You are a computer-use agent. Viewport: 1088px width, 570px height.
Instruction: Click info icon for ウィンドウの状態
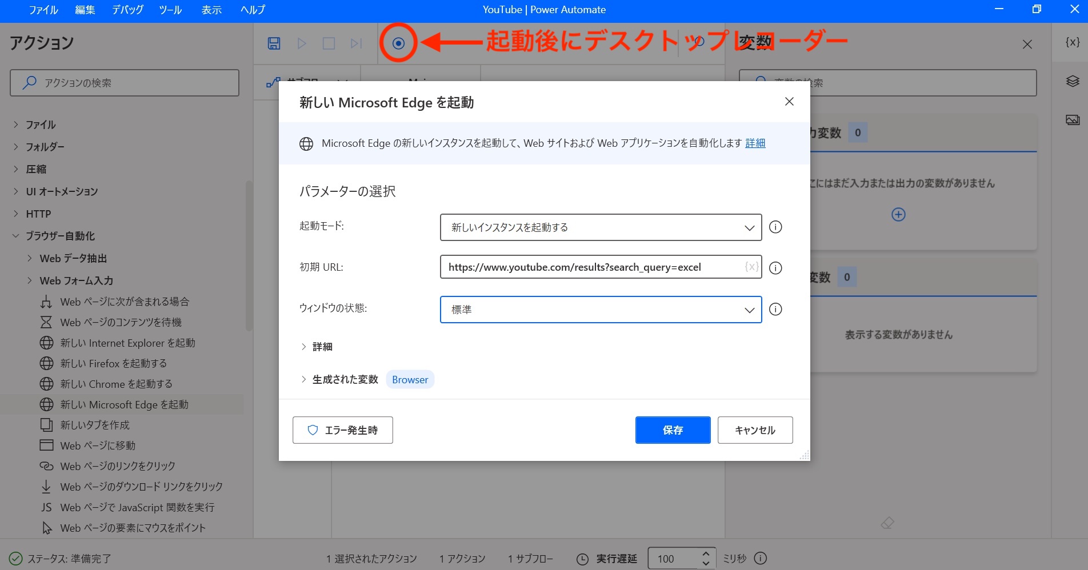click(x=775, y=309)
